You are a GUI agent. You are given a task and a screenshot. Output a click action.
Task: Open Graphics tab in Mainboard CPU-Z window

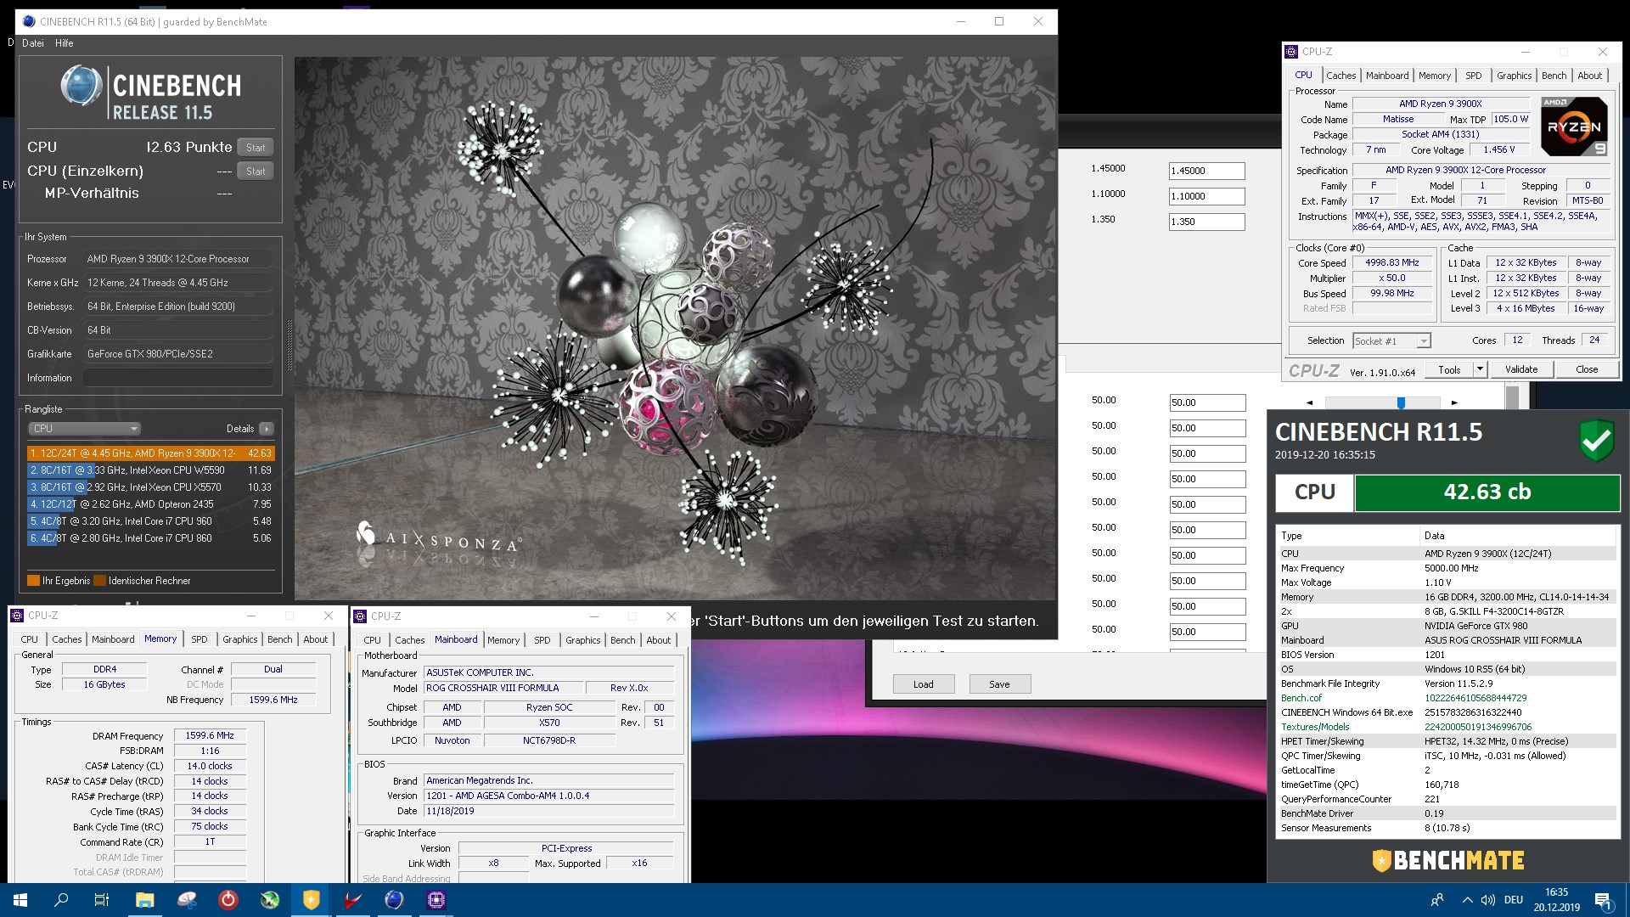582,640
